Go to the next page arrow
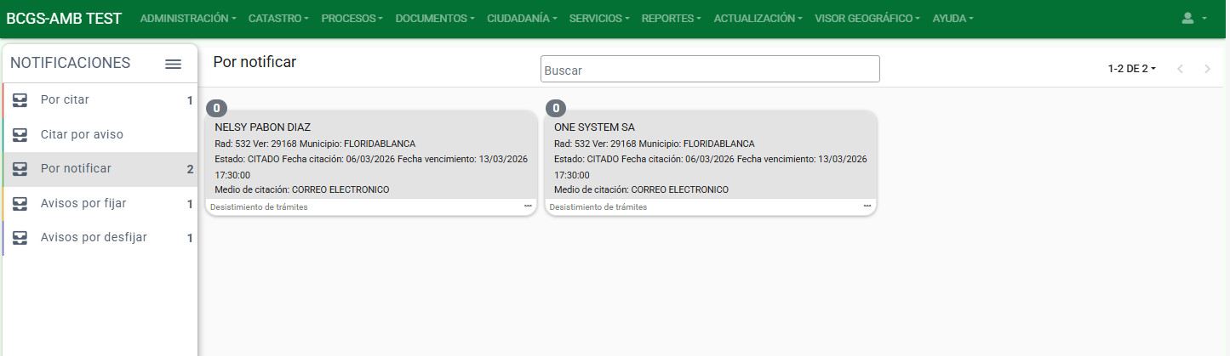 1207,69
